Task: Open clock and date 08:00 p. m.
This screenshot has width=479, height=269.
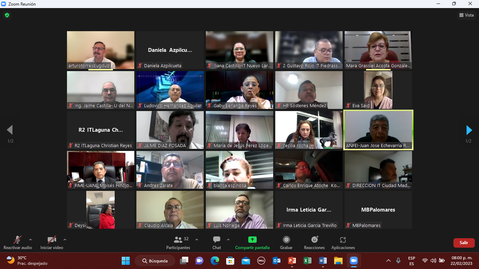Action: point(462,261)
